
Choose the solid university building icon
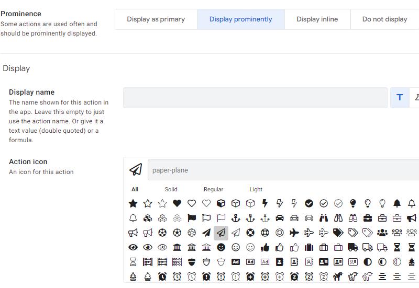point(177,247)
